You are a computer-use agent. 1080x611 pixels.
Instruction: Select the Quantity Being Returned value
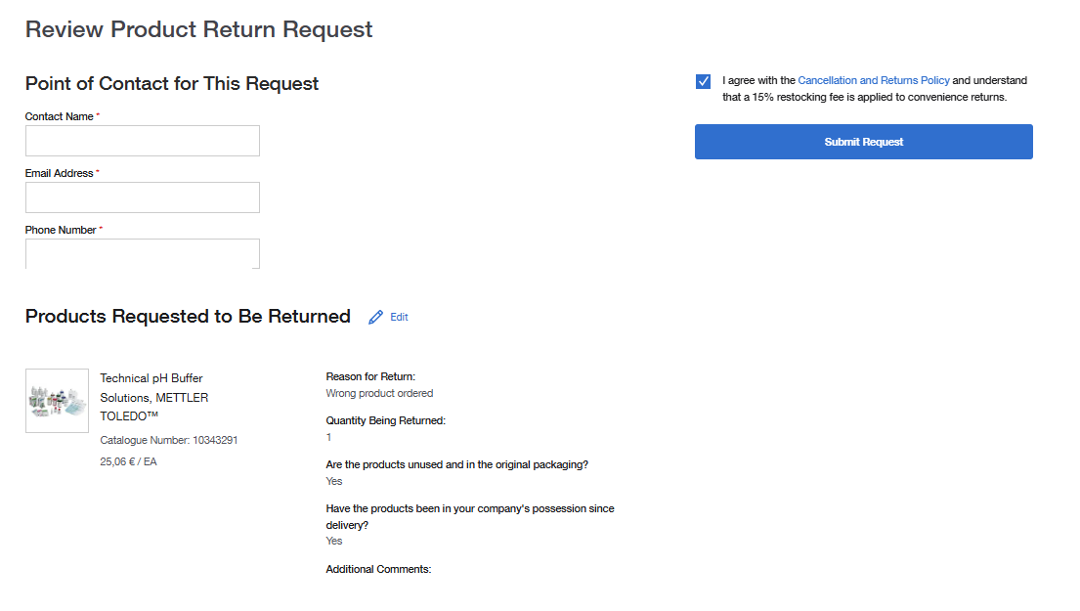(x=328, y=437)
